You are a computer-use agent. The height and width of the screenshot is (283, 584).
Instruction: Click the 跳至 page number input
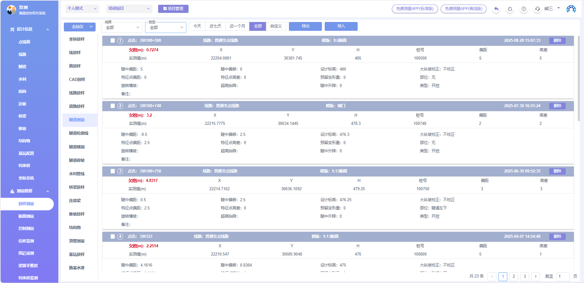[563, 276]
